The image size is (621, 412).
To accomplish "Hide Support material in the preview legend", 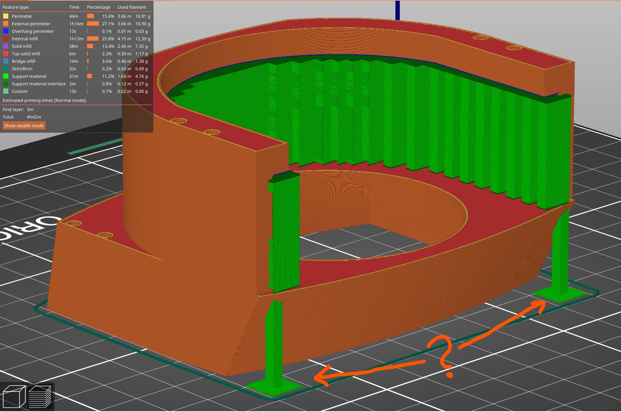I will (x=29, y=76).
